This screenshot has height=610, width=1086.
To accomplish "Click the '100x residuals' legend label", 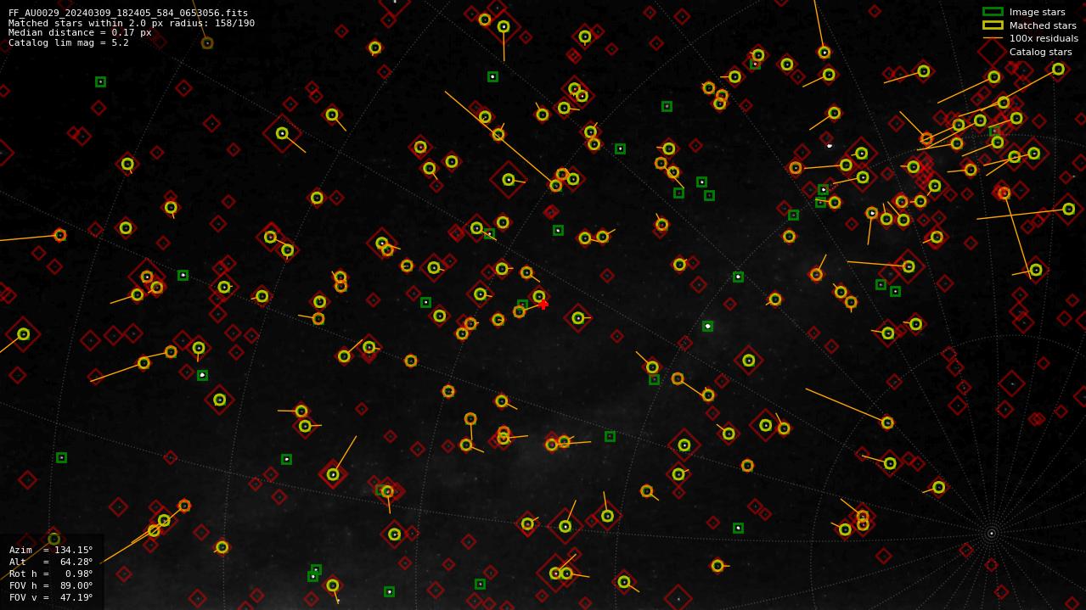I will point(1044,38).
